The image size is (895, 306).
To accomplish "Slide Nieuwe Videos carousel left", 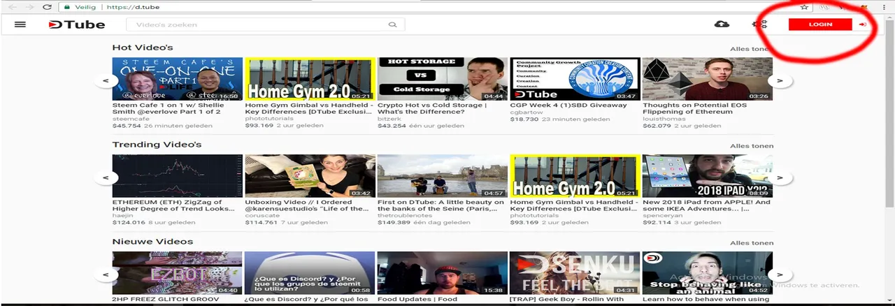I will [x=106, y=275].
